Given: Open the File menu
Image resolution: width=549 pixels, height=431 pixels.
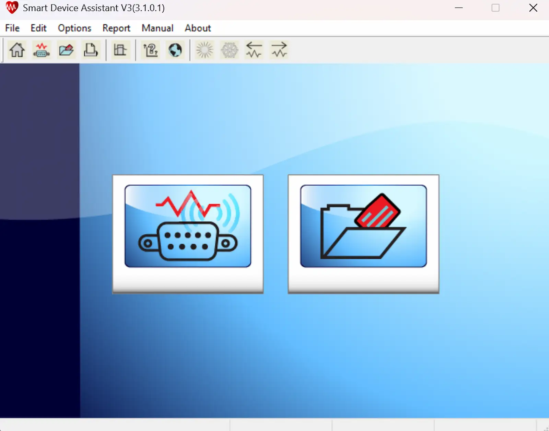Looking at the screenshot, I should [12, 28].
